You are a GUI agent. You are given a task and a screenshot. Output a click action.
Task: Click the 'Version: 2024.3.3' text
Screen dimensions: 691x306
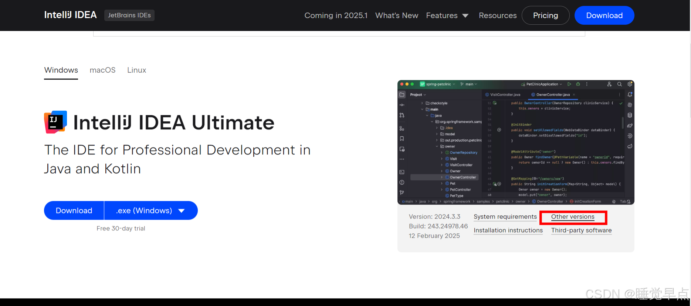tap(434, 217)
